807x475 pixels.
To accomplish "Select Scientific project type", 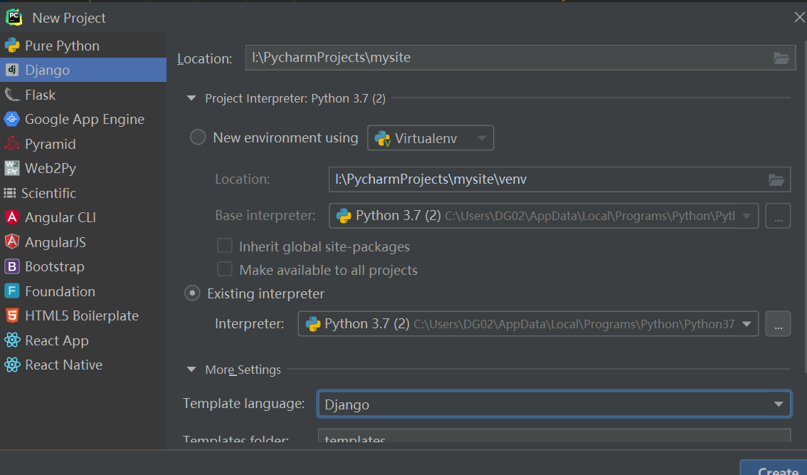I will [x=83, y=193].
